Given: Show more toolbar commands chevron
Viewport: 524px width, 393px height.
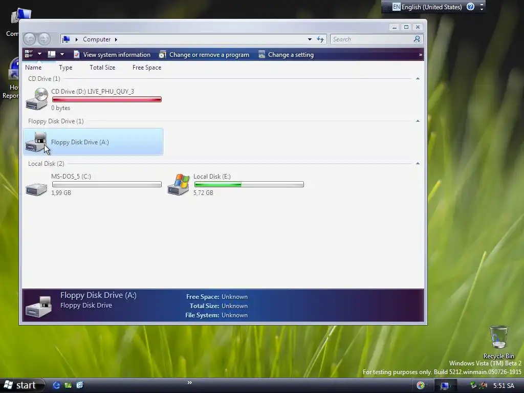Looking at the screenshot, I should tap(421, 54).
